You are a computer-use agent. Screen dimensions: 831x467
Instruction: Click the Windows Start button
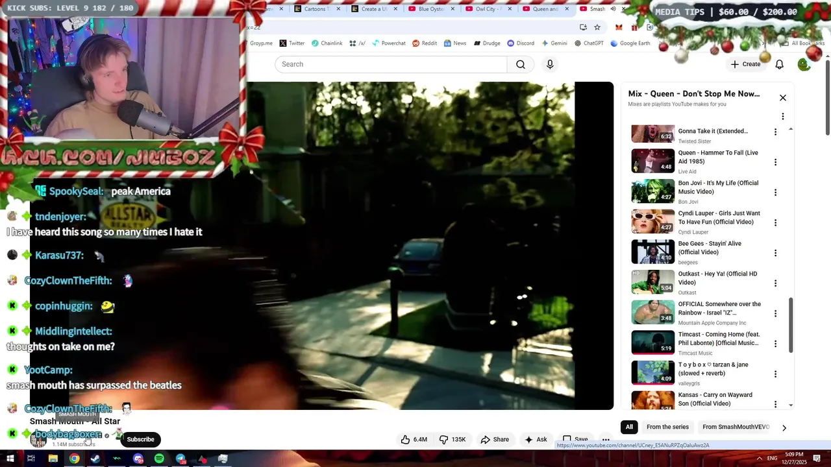click(10, 459)
